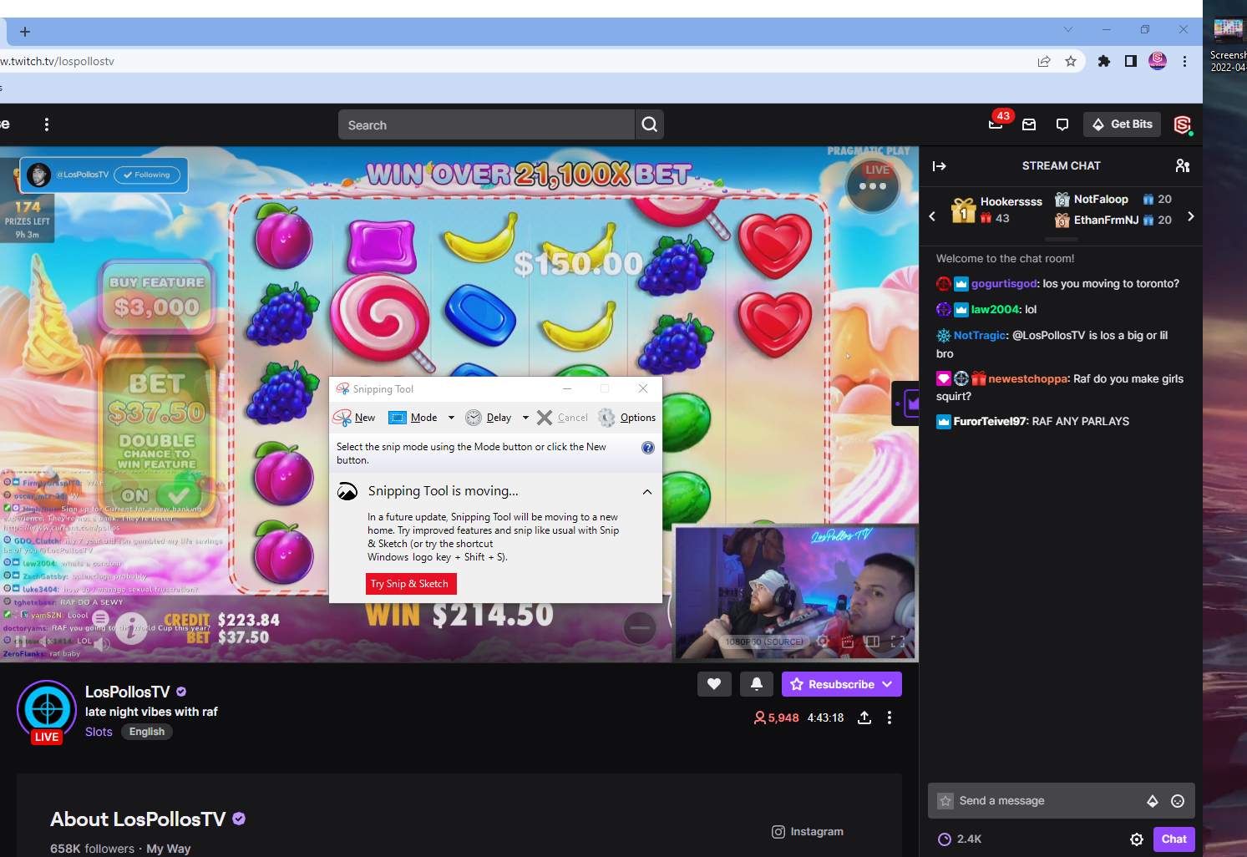Open LosPollosTV channel avatar

pos(47,710)
